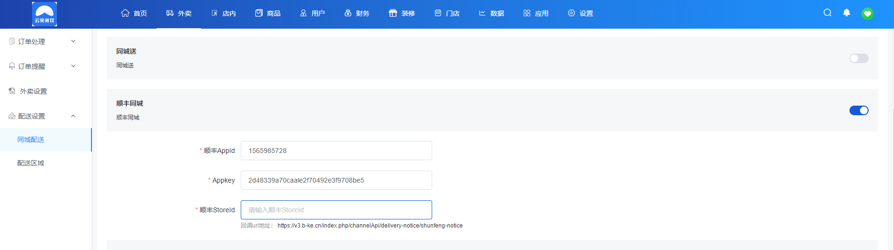Focus the 顺丰StoreId input field
The width and height of the screenshot is (894, 250).
[x=336, y=210]
